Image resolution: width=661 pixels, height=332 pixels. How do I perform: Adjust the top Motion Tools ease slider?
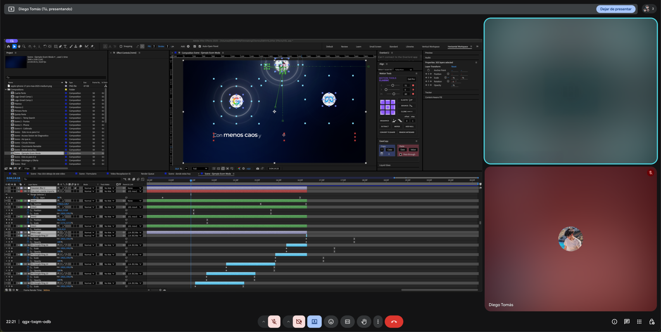pos(392,85)
